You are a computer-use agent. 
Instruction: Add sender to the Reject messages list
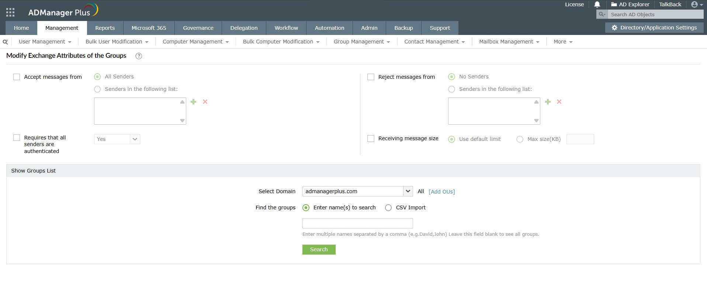coord(548,102)
